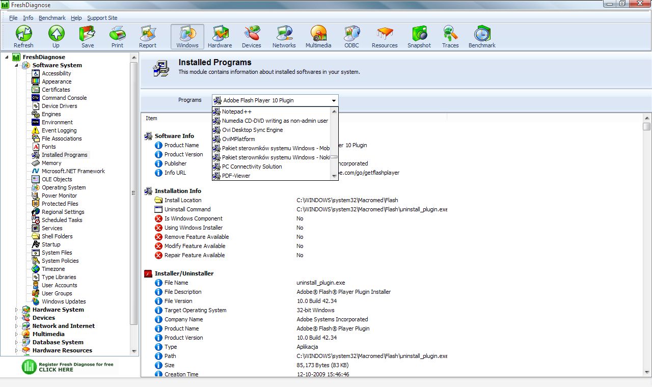
Task: Expand the Multimedia tree node
Action: 16,334
